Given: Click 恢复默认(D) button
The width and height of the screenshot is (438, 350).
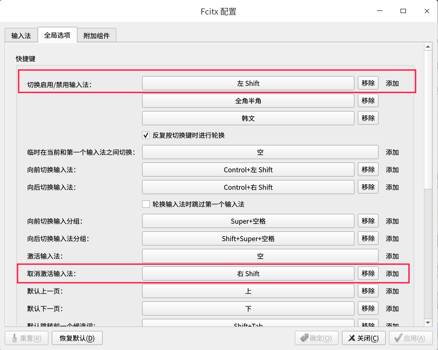Looking at the screenshot, I should click(x=77, y=338).
